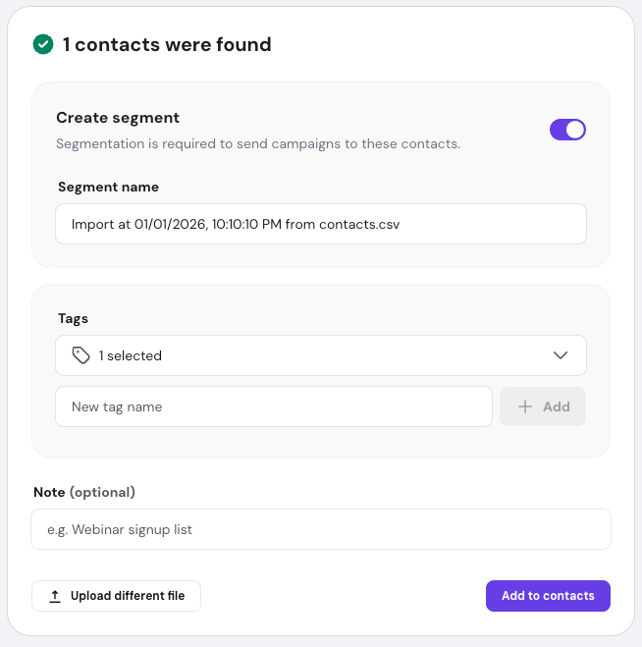Open the "1 selected" tags combo box

[x=320, y=355]
